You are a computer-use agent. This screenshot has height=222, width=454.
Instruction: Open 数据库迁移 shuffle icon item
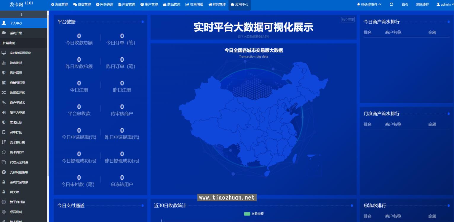(x=23, y=93)
